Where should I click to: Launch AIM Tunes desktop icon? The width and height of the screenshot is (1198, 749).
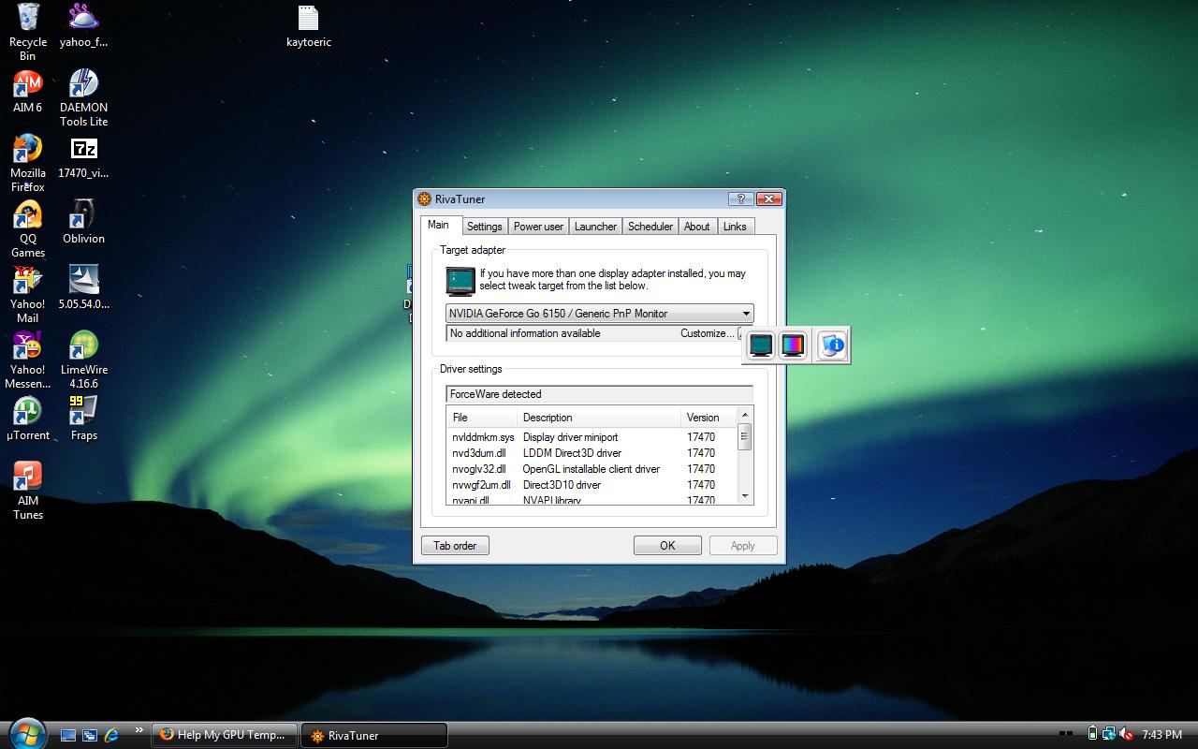28,491
